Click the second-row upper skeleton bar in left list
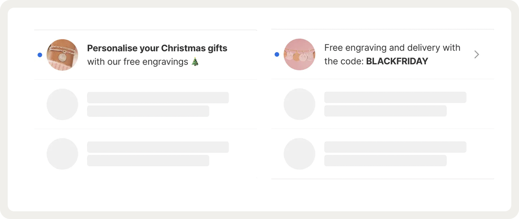 (158, 98)
